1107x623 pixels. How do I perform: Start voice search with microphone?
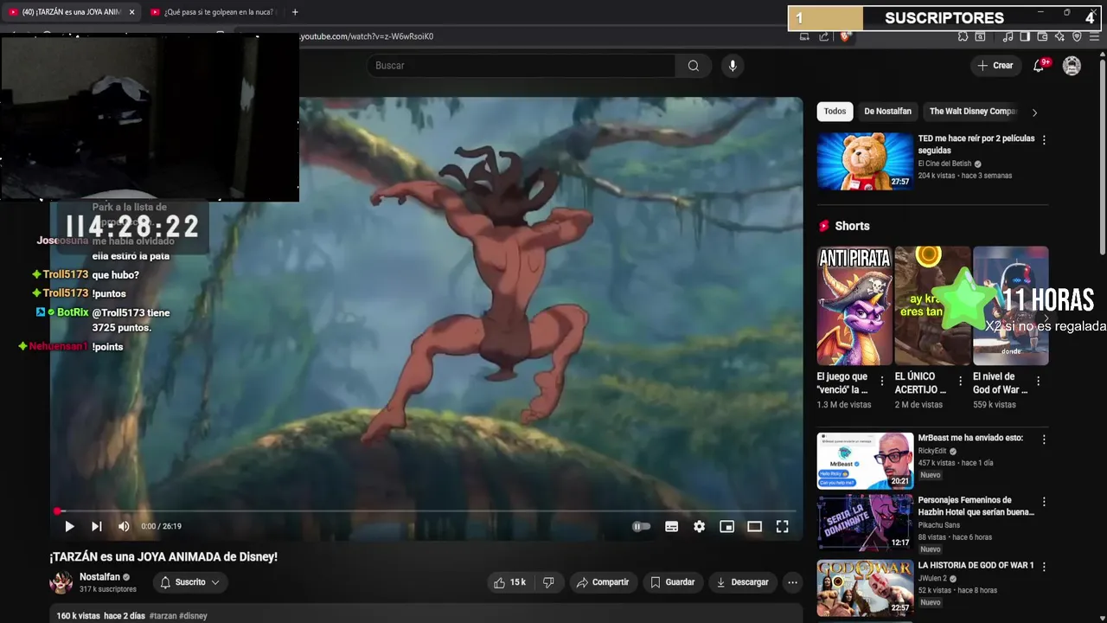(733, 66)
